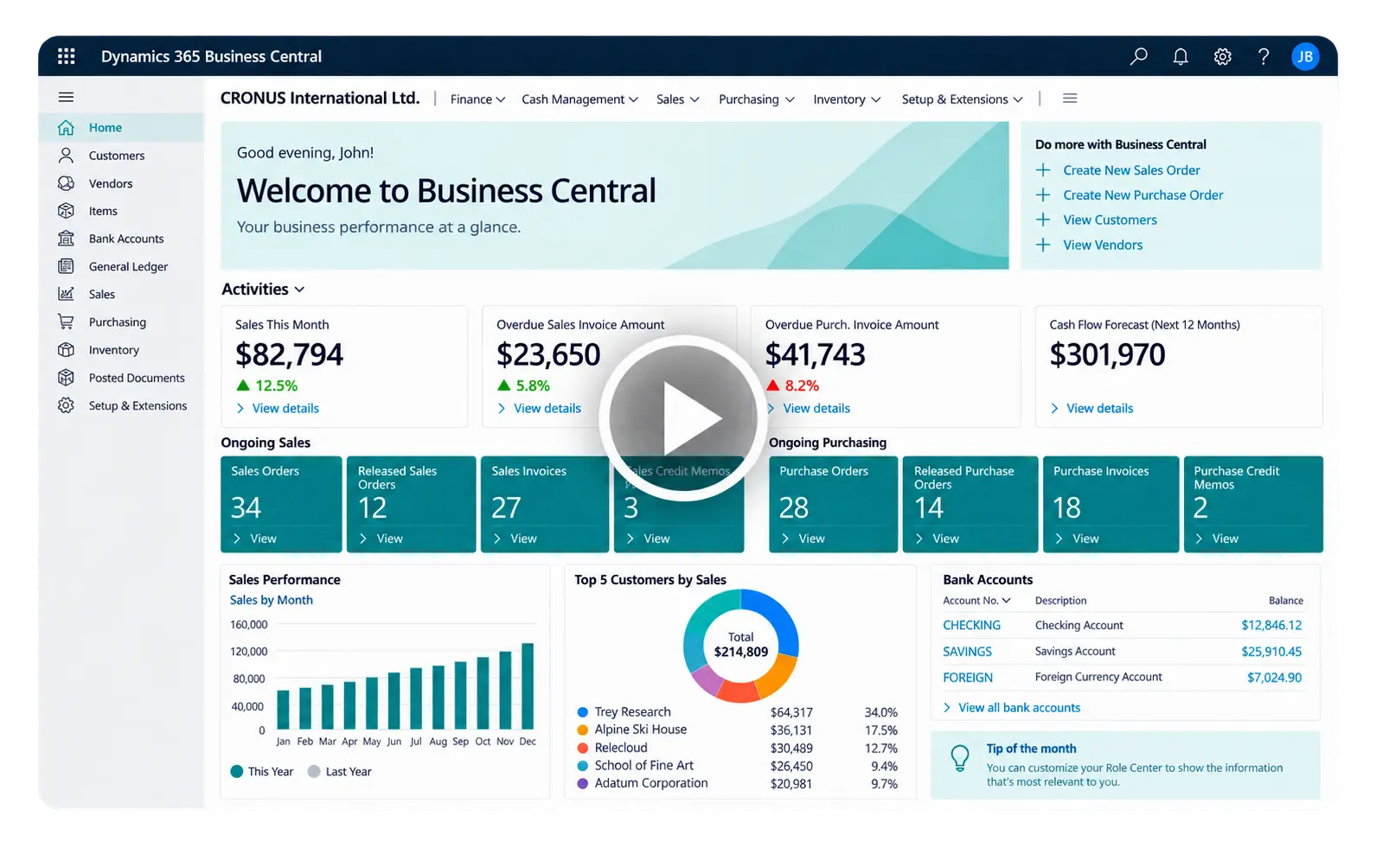
Task: Click the help question mark icon
Action: [1264, 56]
